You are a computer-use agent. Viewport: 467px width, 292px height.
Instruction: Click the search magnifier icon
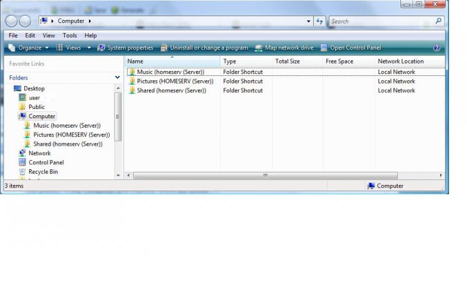(x=438, y=21)
